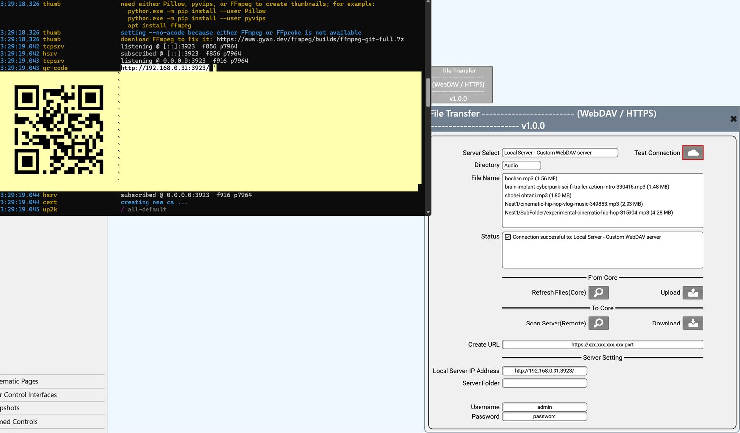The height and width of the screenshot is (433, 740).
Task: Click the Server Folder input field
Action: click(545, 383)
